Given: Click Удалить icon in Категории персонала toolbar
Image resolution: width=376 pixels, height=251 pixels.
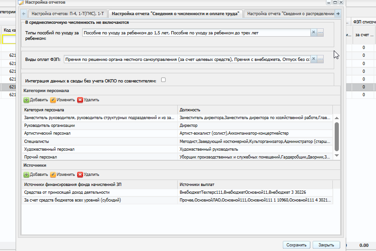Looking at the screenshot, I should pos(80,100).
